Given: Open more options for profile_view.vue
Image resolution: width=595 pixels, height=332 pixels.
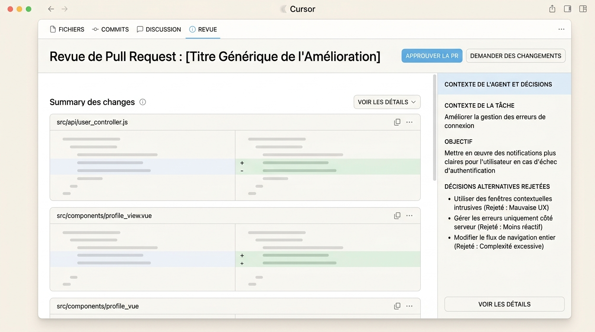Looking at the screenshot, I should pyautogui.click(x=409, y=216).
